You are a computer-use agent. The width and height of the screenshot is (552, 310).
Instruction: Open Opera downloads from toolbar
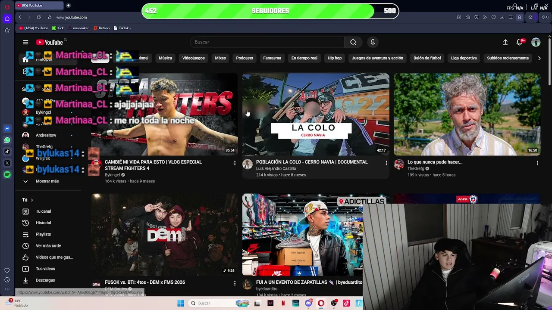point(502,17)
